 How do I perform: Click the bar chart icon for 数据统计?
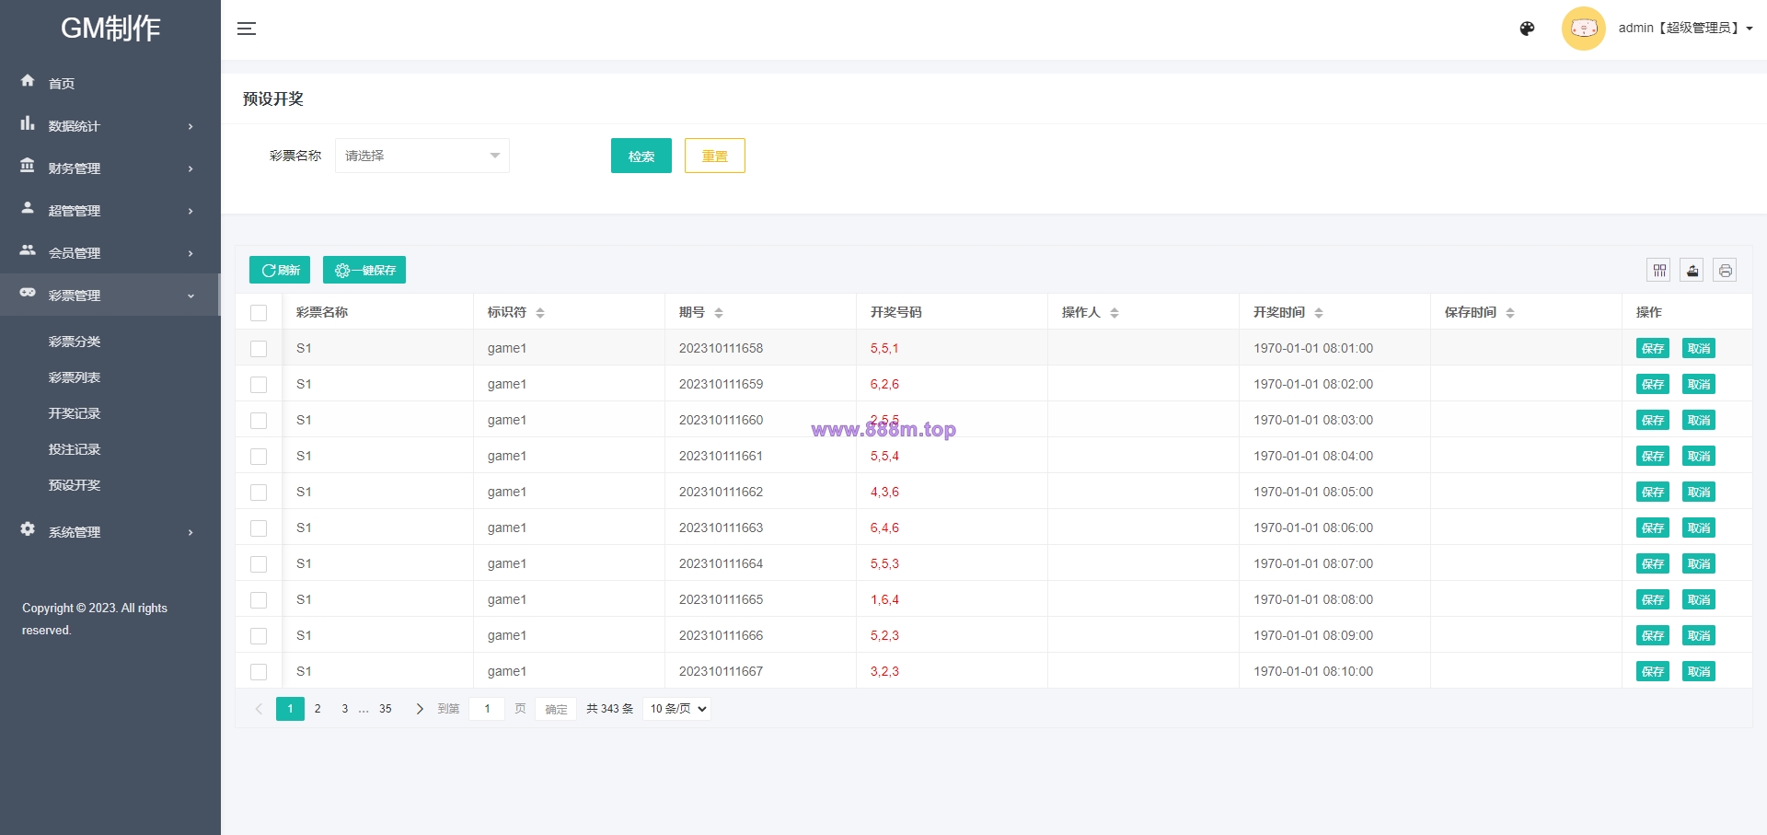point(28,123)
